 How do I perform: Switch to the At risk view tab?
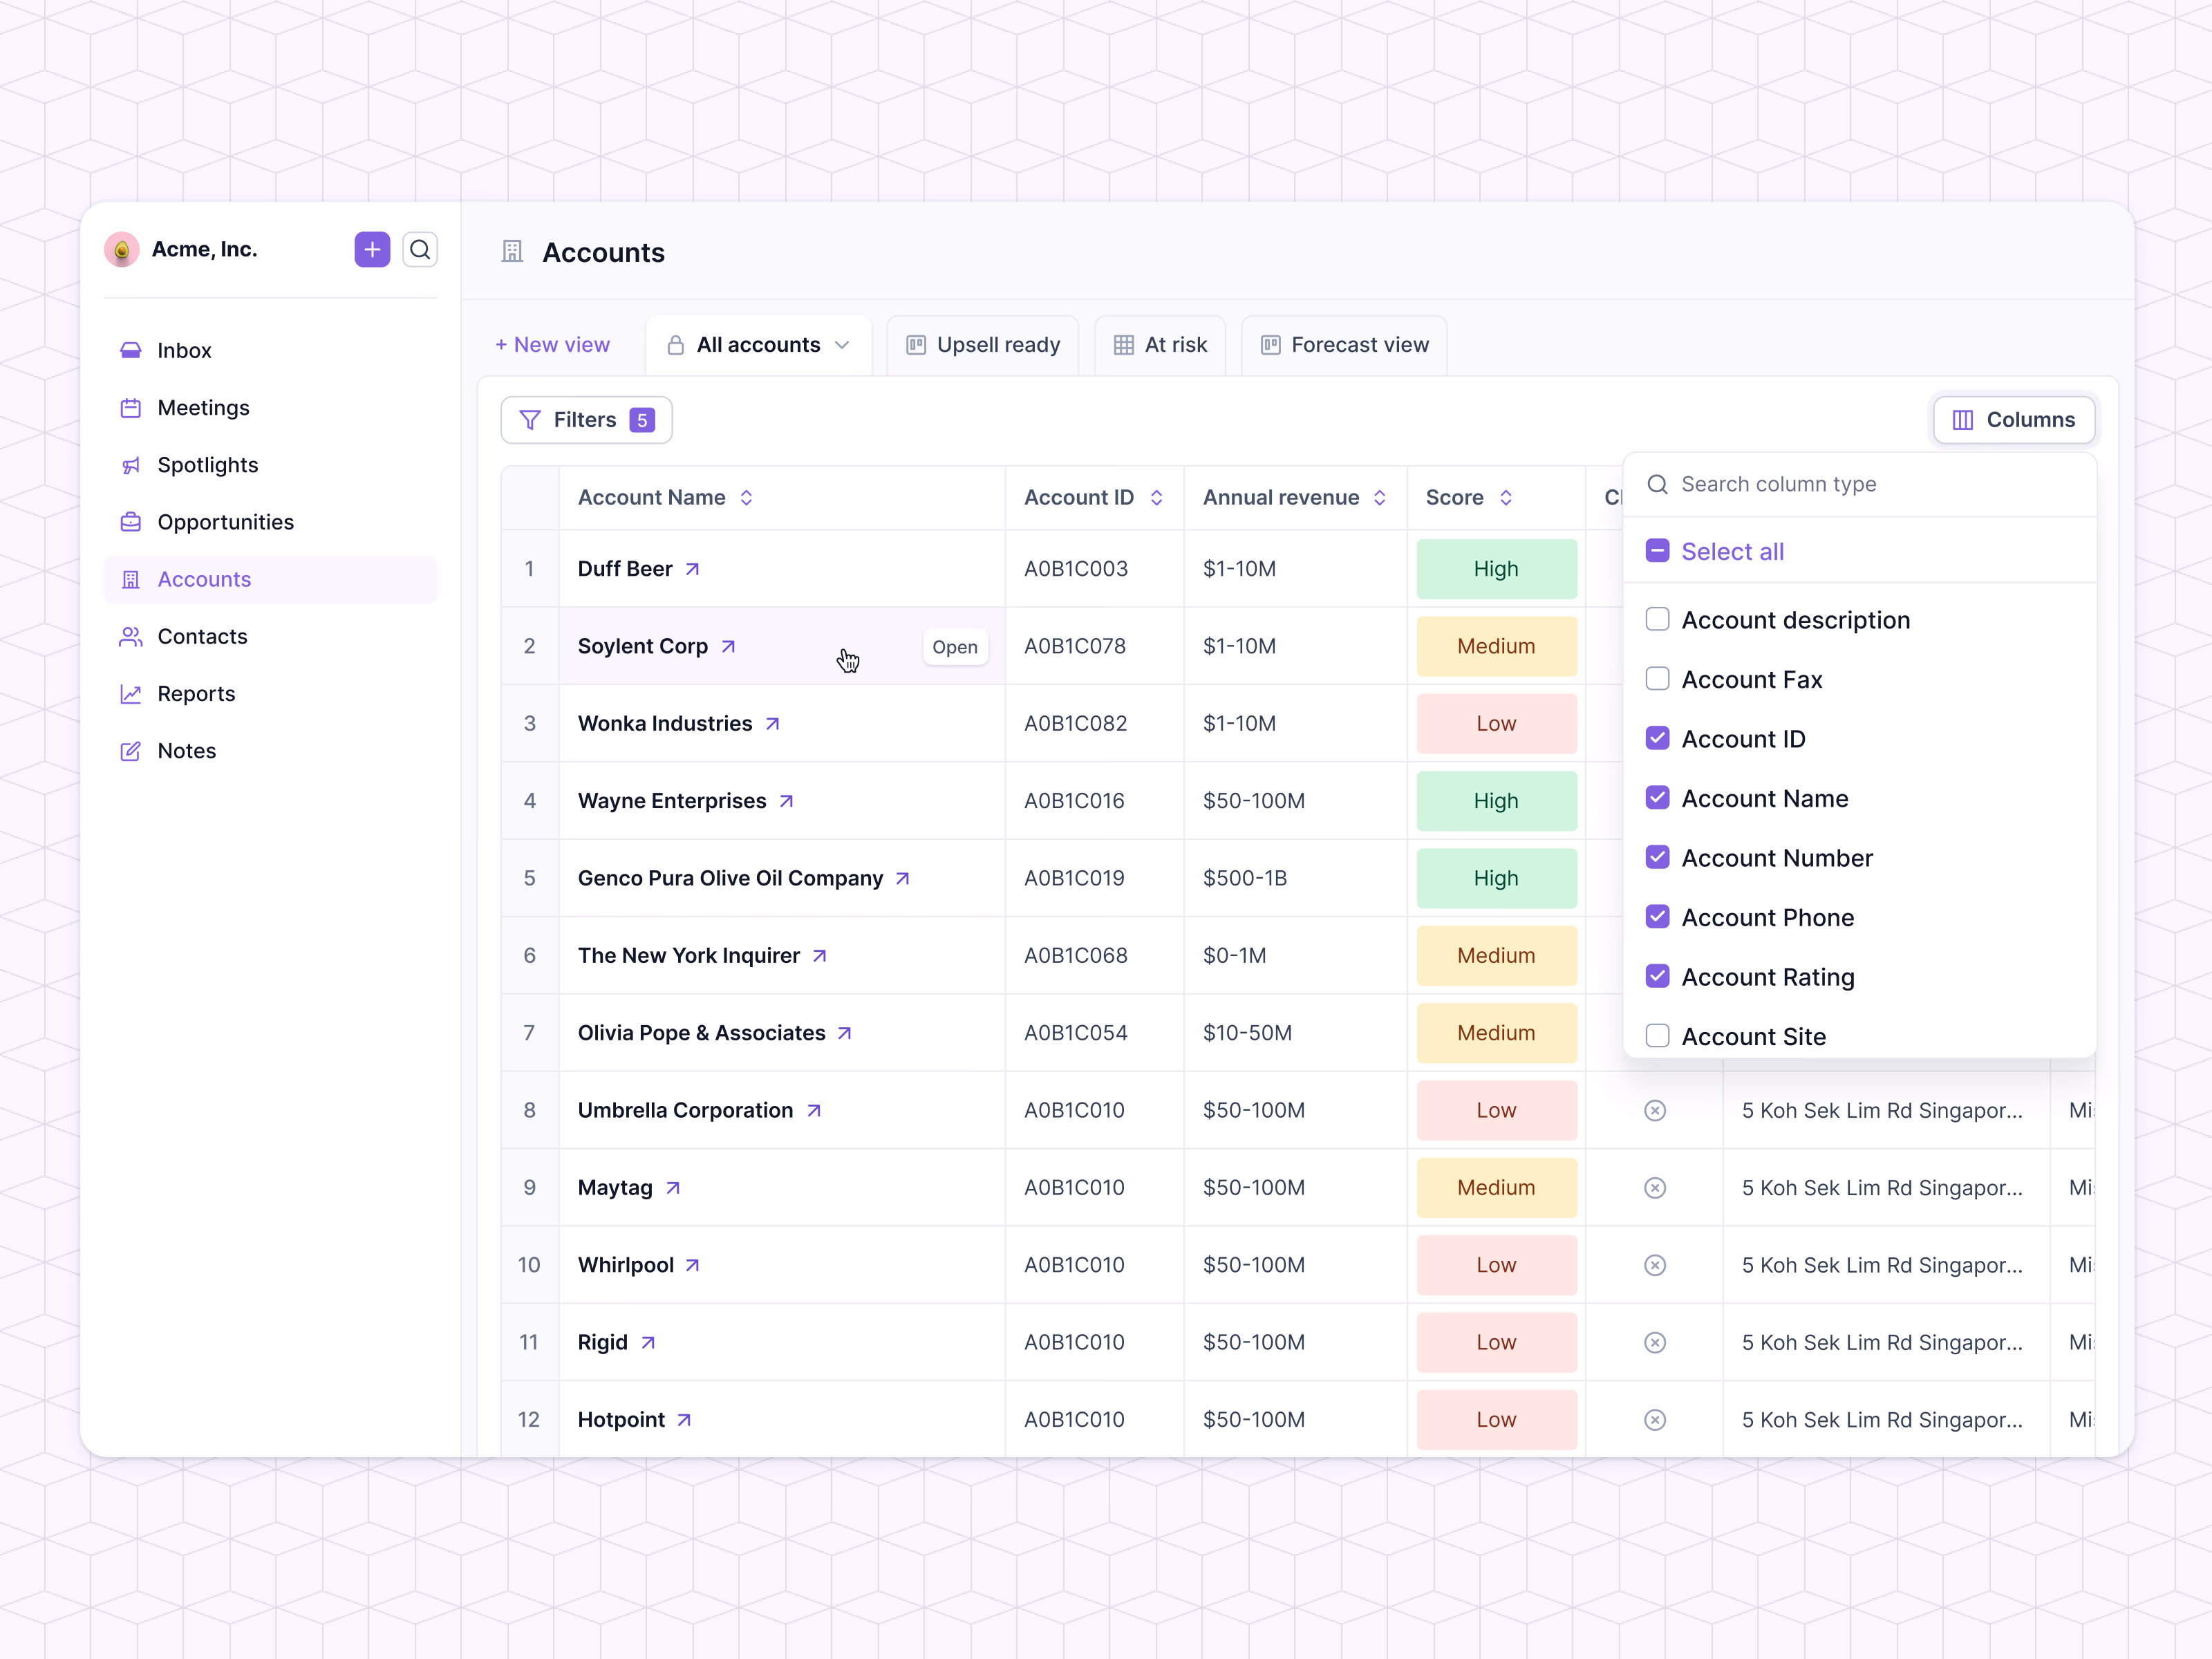coord(1159,345)
